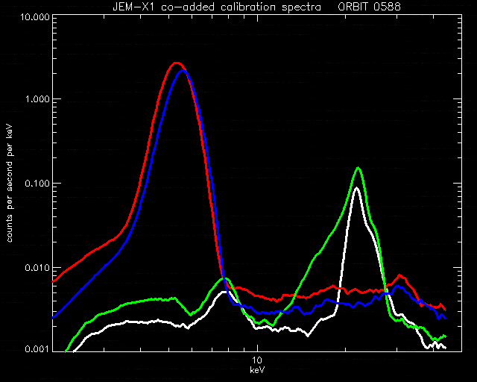Select the 1.000 y-axis tick label

pyautogui.click(x=37, y=99)
